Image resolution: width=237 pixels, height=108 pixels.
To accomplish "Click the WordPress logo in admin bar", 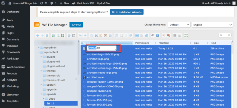I will tap(3, 3).
